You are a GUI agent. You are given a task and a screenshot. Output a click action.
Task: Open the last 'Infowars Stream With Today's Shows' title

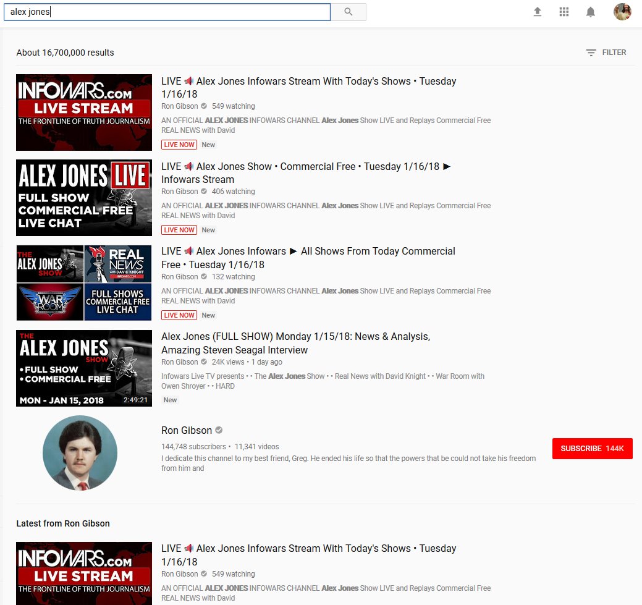point(309,555)
